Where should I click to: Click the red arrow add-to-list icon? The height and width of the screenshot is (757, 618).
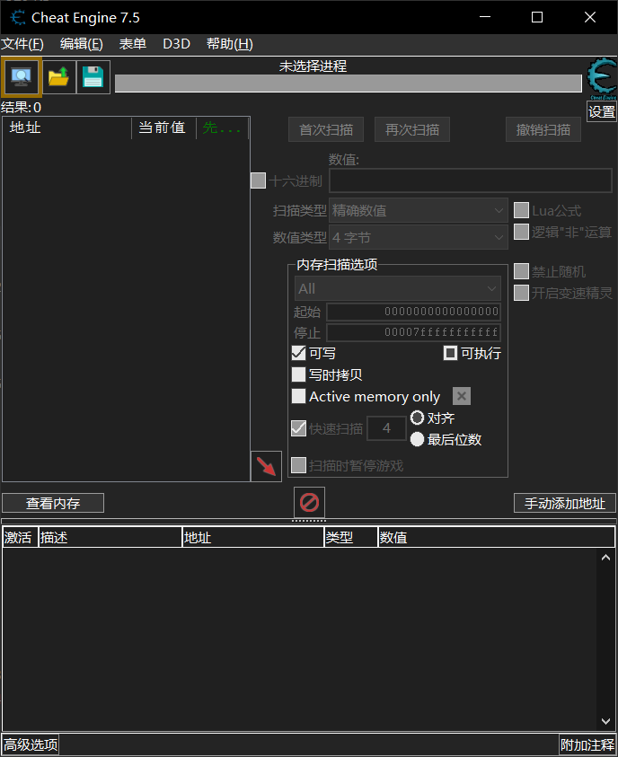[x=266, y=466]
